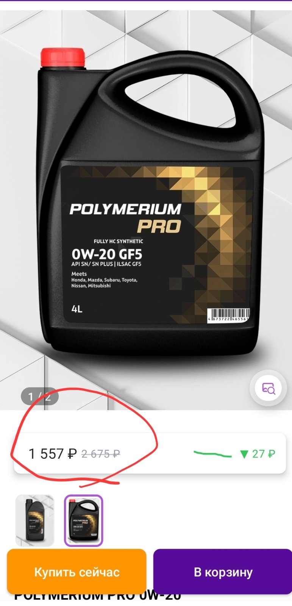Select the 1-liter bottle thumbnail
The width and height of the screenshot is (292, 606).
click(x=35, y=520)
